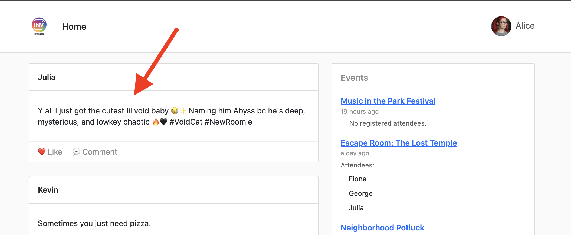571x235 pixels.
Task: Click the Events panel heading
Action: point(354,78)
